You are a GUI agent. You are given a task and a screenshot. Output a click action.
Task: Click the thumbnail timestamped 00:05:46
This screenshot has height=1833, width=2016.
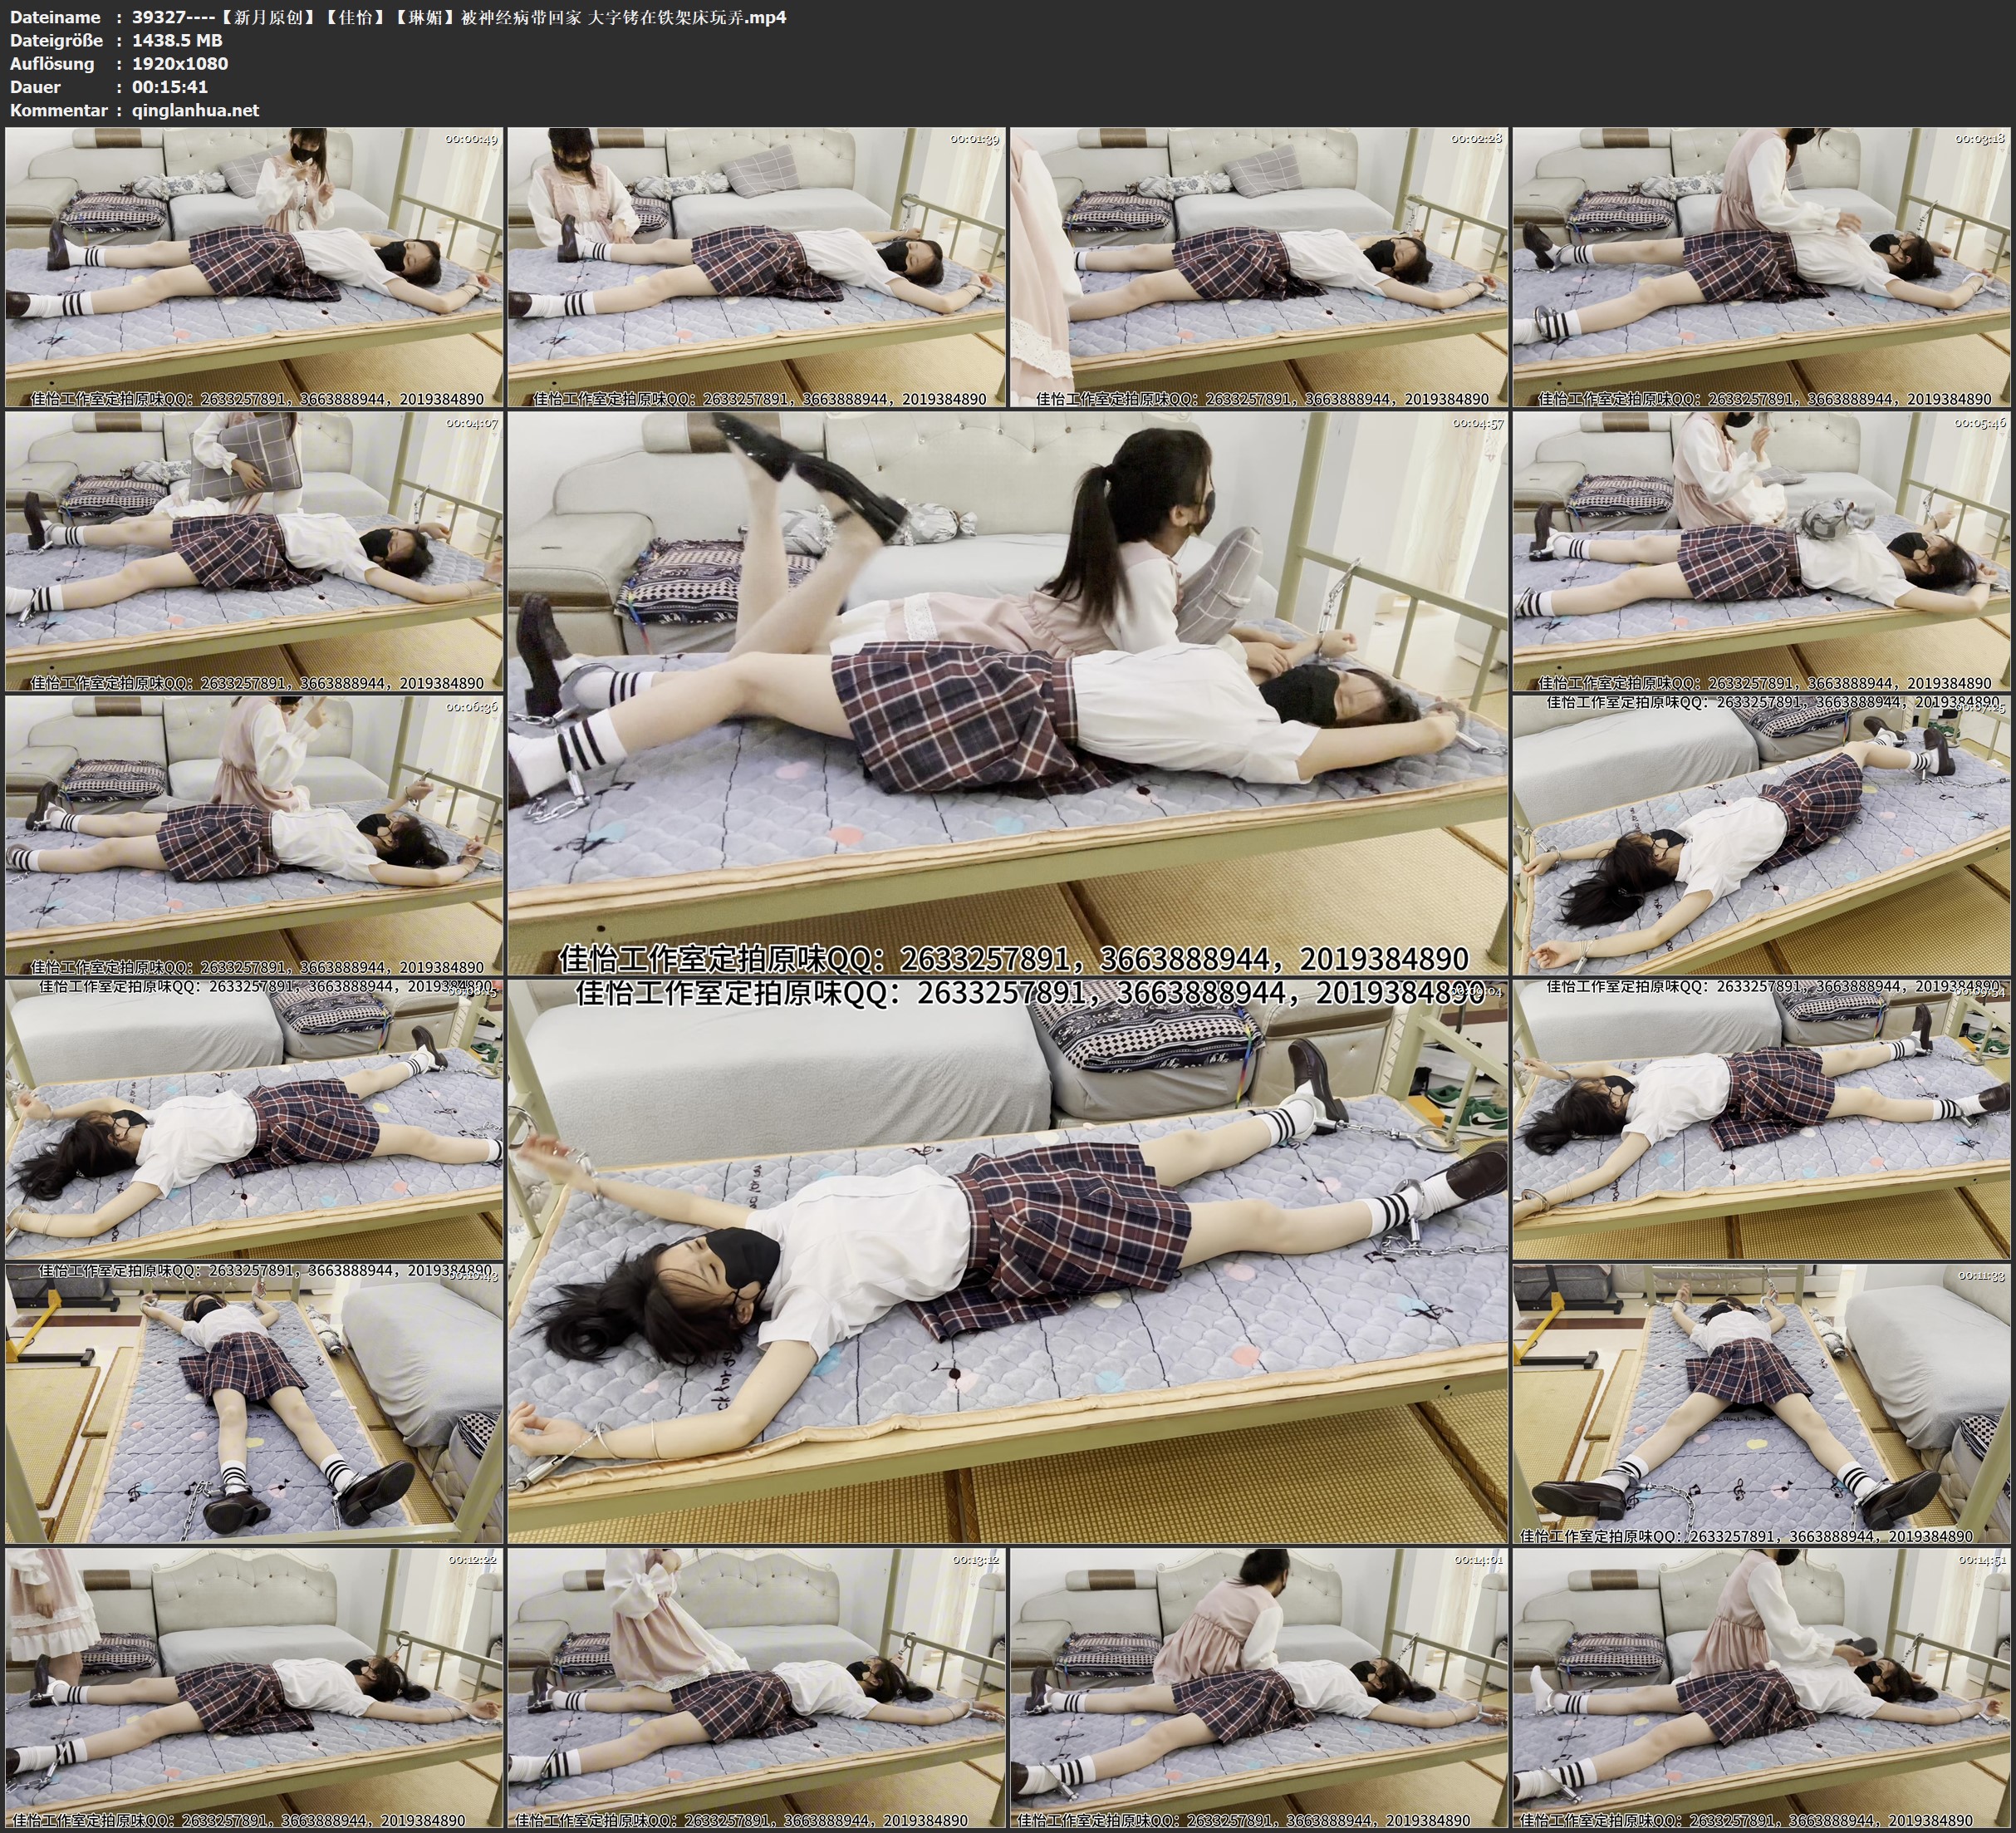pyautogui.click(x=1762, y=551)
